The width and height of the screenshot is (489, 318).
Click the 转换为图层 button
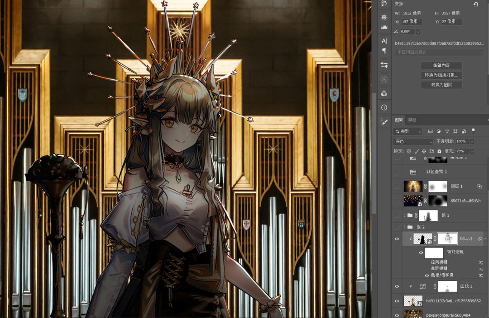coord(441,85)
